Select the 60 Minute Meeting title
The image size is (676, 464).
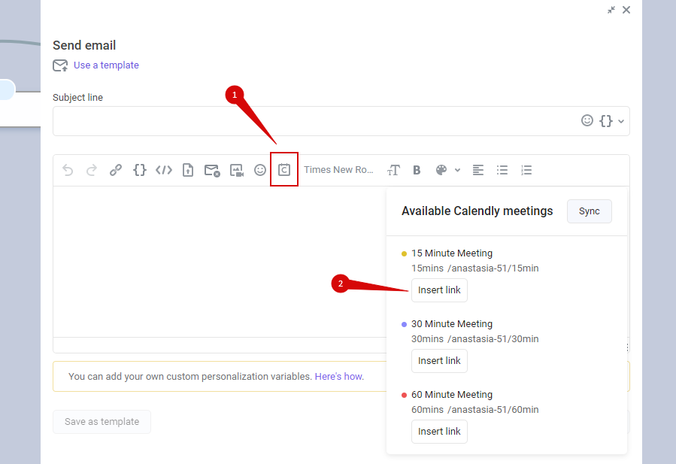click(x=452, y=395)
